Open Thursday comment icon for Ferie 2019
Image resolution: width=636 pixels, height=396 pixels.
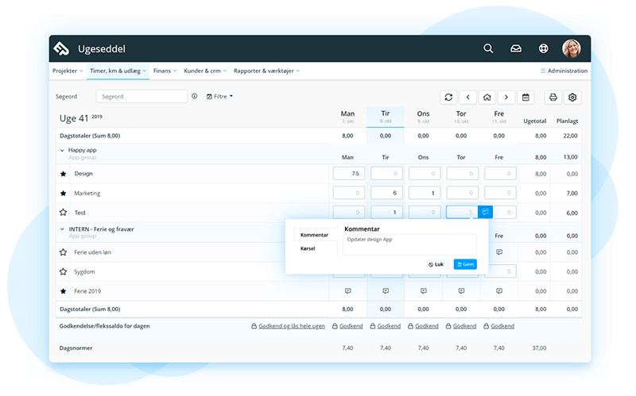click(461, 291)
